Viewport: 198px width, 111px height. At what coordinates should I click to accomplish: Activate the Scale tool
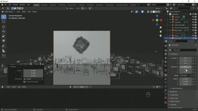click(4, 36)
